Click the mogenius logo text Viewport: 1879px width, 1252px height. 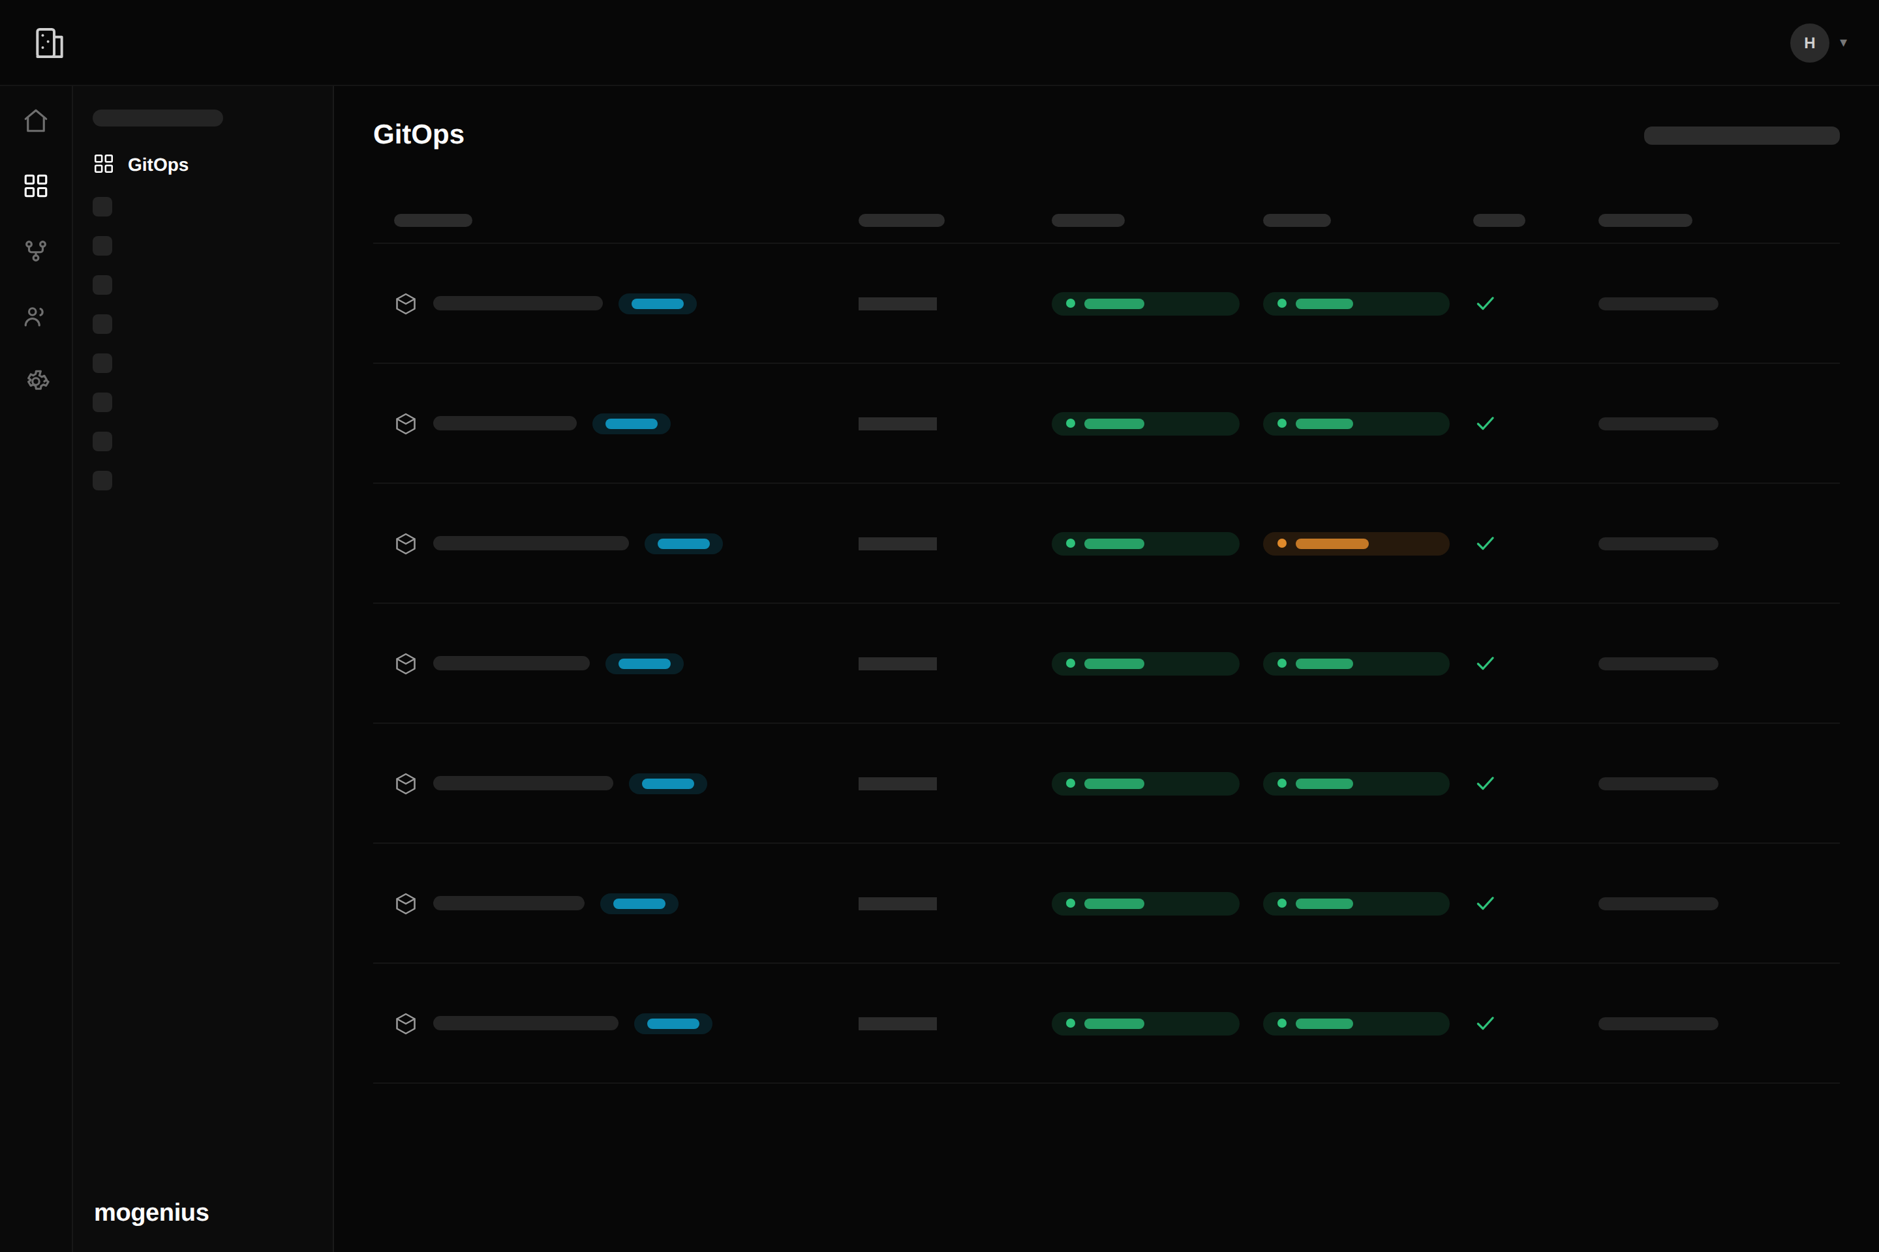click(x=151, y=1212)
